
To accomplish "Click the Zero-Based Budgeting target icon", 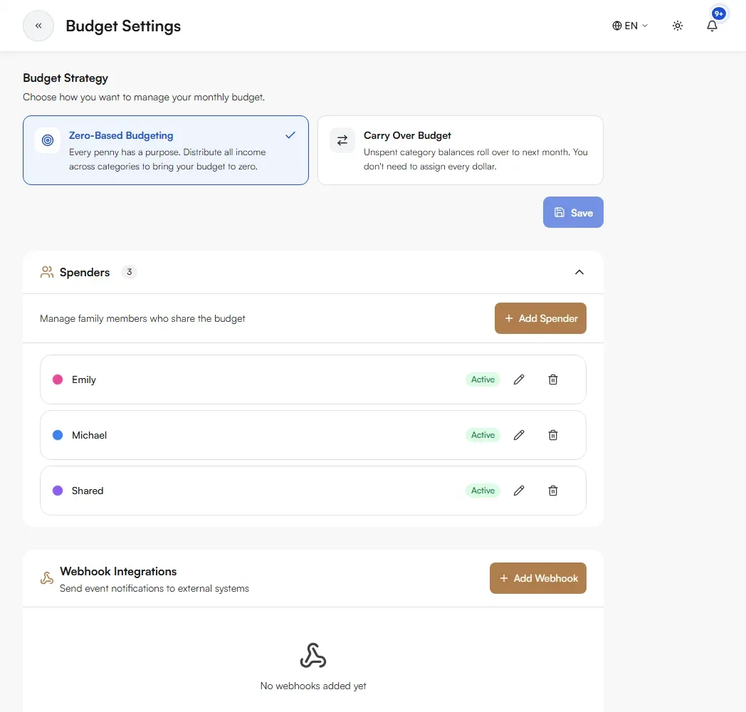I will (48, 140).
